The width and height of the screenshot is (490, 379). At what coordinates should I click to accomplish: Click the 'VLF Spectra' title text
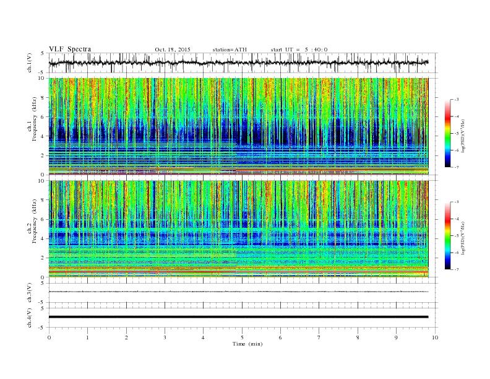tap(70, 49)
